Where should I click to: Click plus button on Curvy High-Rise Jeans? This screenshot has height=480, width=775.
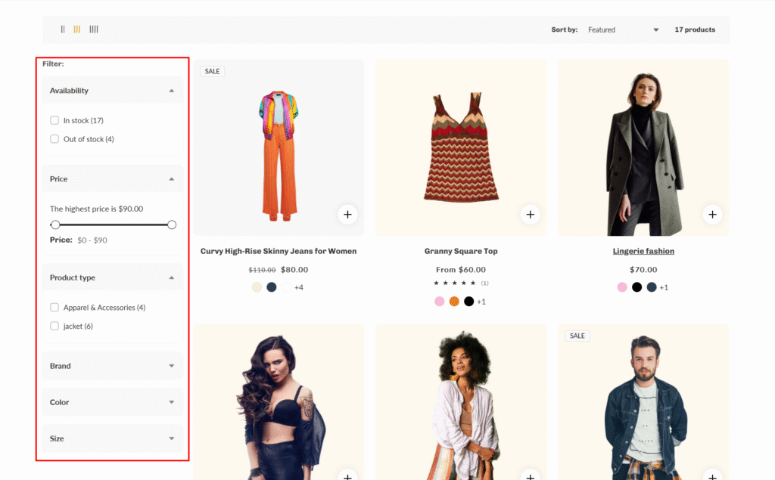tap(347, 215)
